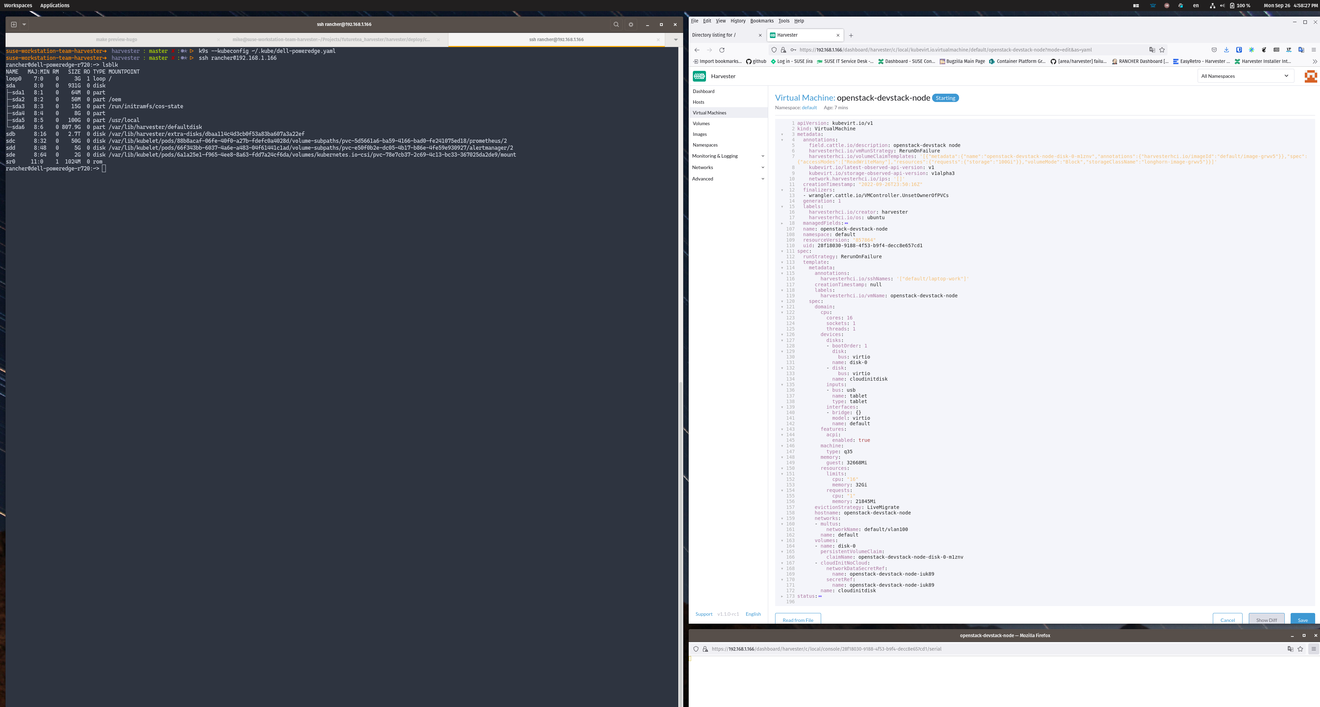Close the ssh rancher@192.168.1.166 terminal tab
This screenshot has width=1320, height=707.
(658, 39)
